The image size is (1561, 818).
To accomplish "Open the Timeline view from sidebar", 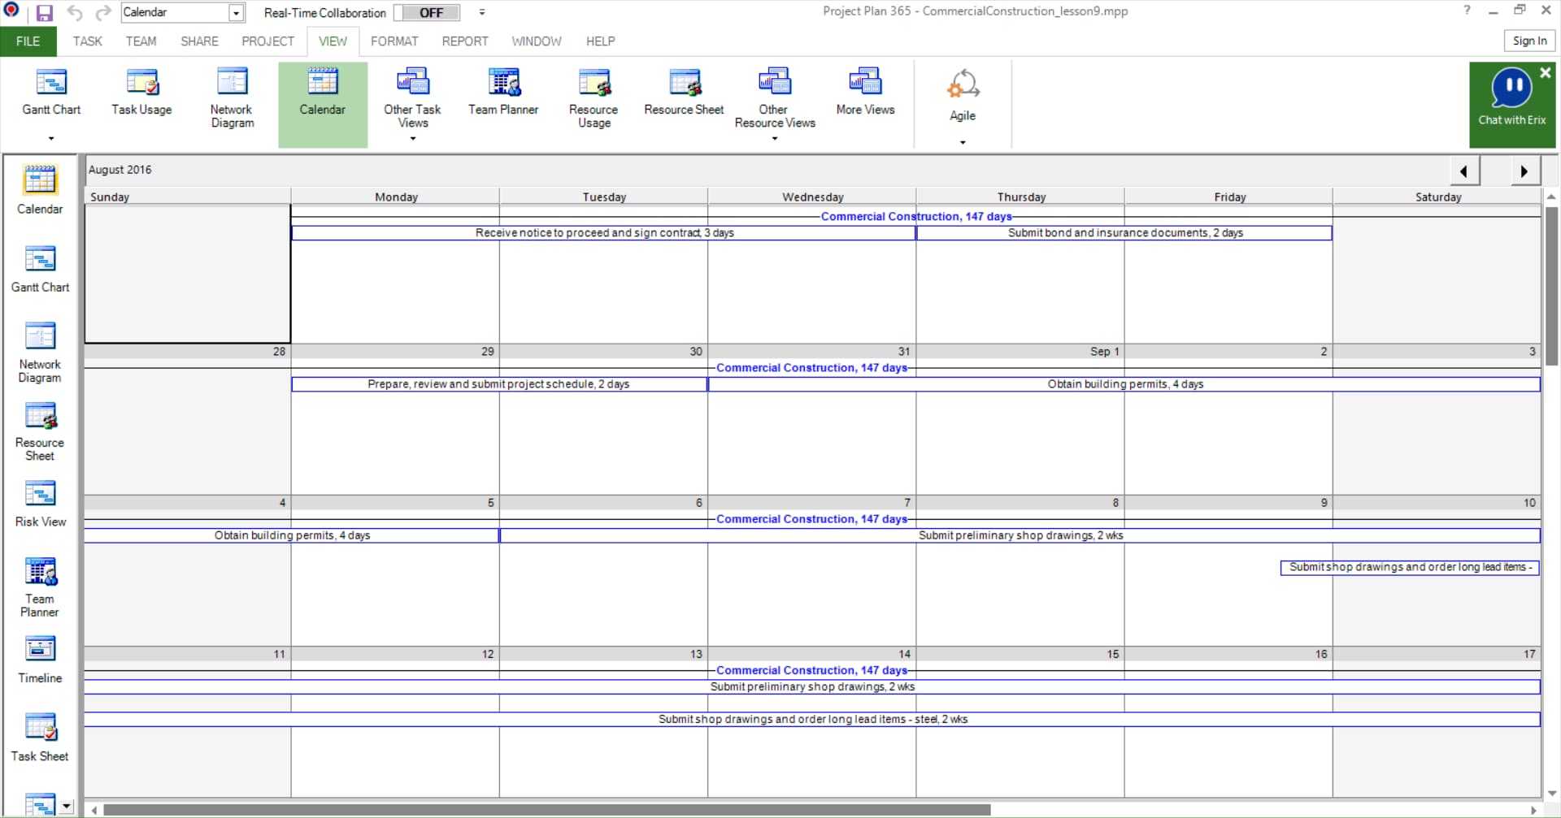I will [39, 658].
